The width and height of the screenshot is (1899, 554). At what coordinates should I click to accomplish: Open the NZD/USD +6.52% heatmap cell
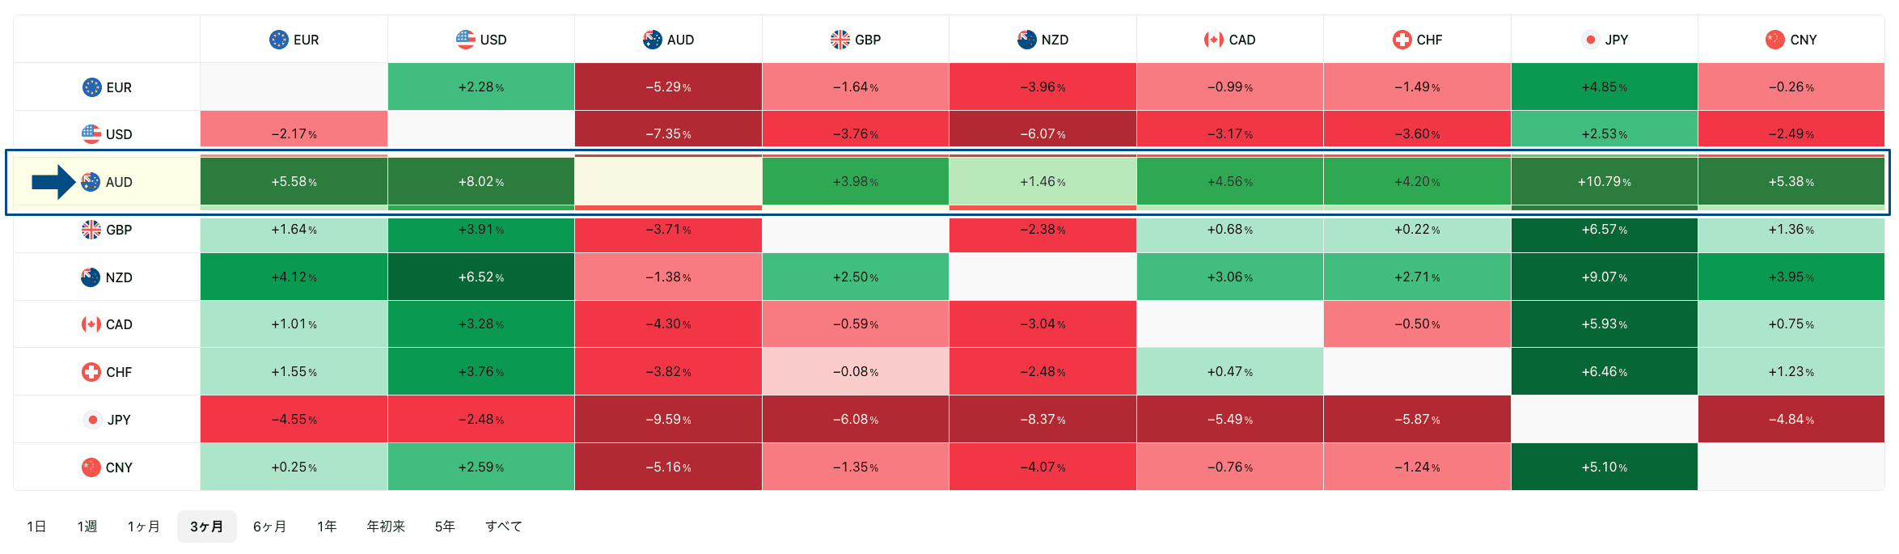pyautogui.click(x=481, y=277)
